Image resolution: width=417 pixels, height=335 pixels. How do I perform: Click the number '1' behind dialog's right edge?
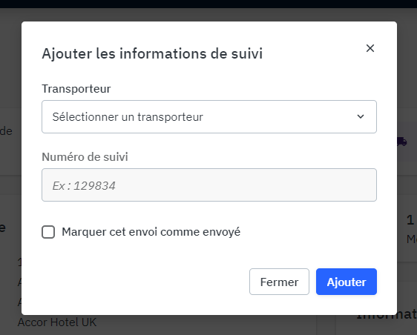(x=410, y=220)
